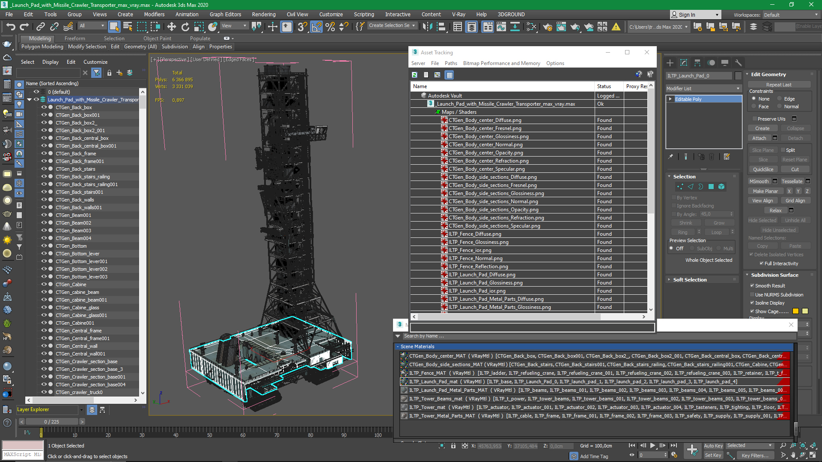The height and width of the screenshot is (462, 822).
Task: Click refresh icon in Asset Tracking
Action: [x=414, y=75]
